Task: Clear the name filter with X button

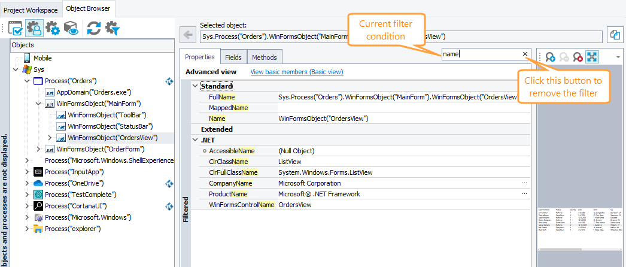Action: 525,54
